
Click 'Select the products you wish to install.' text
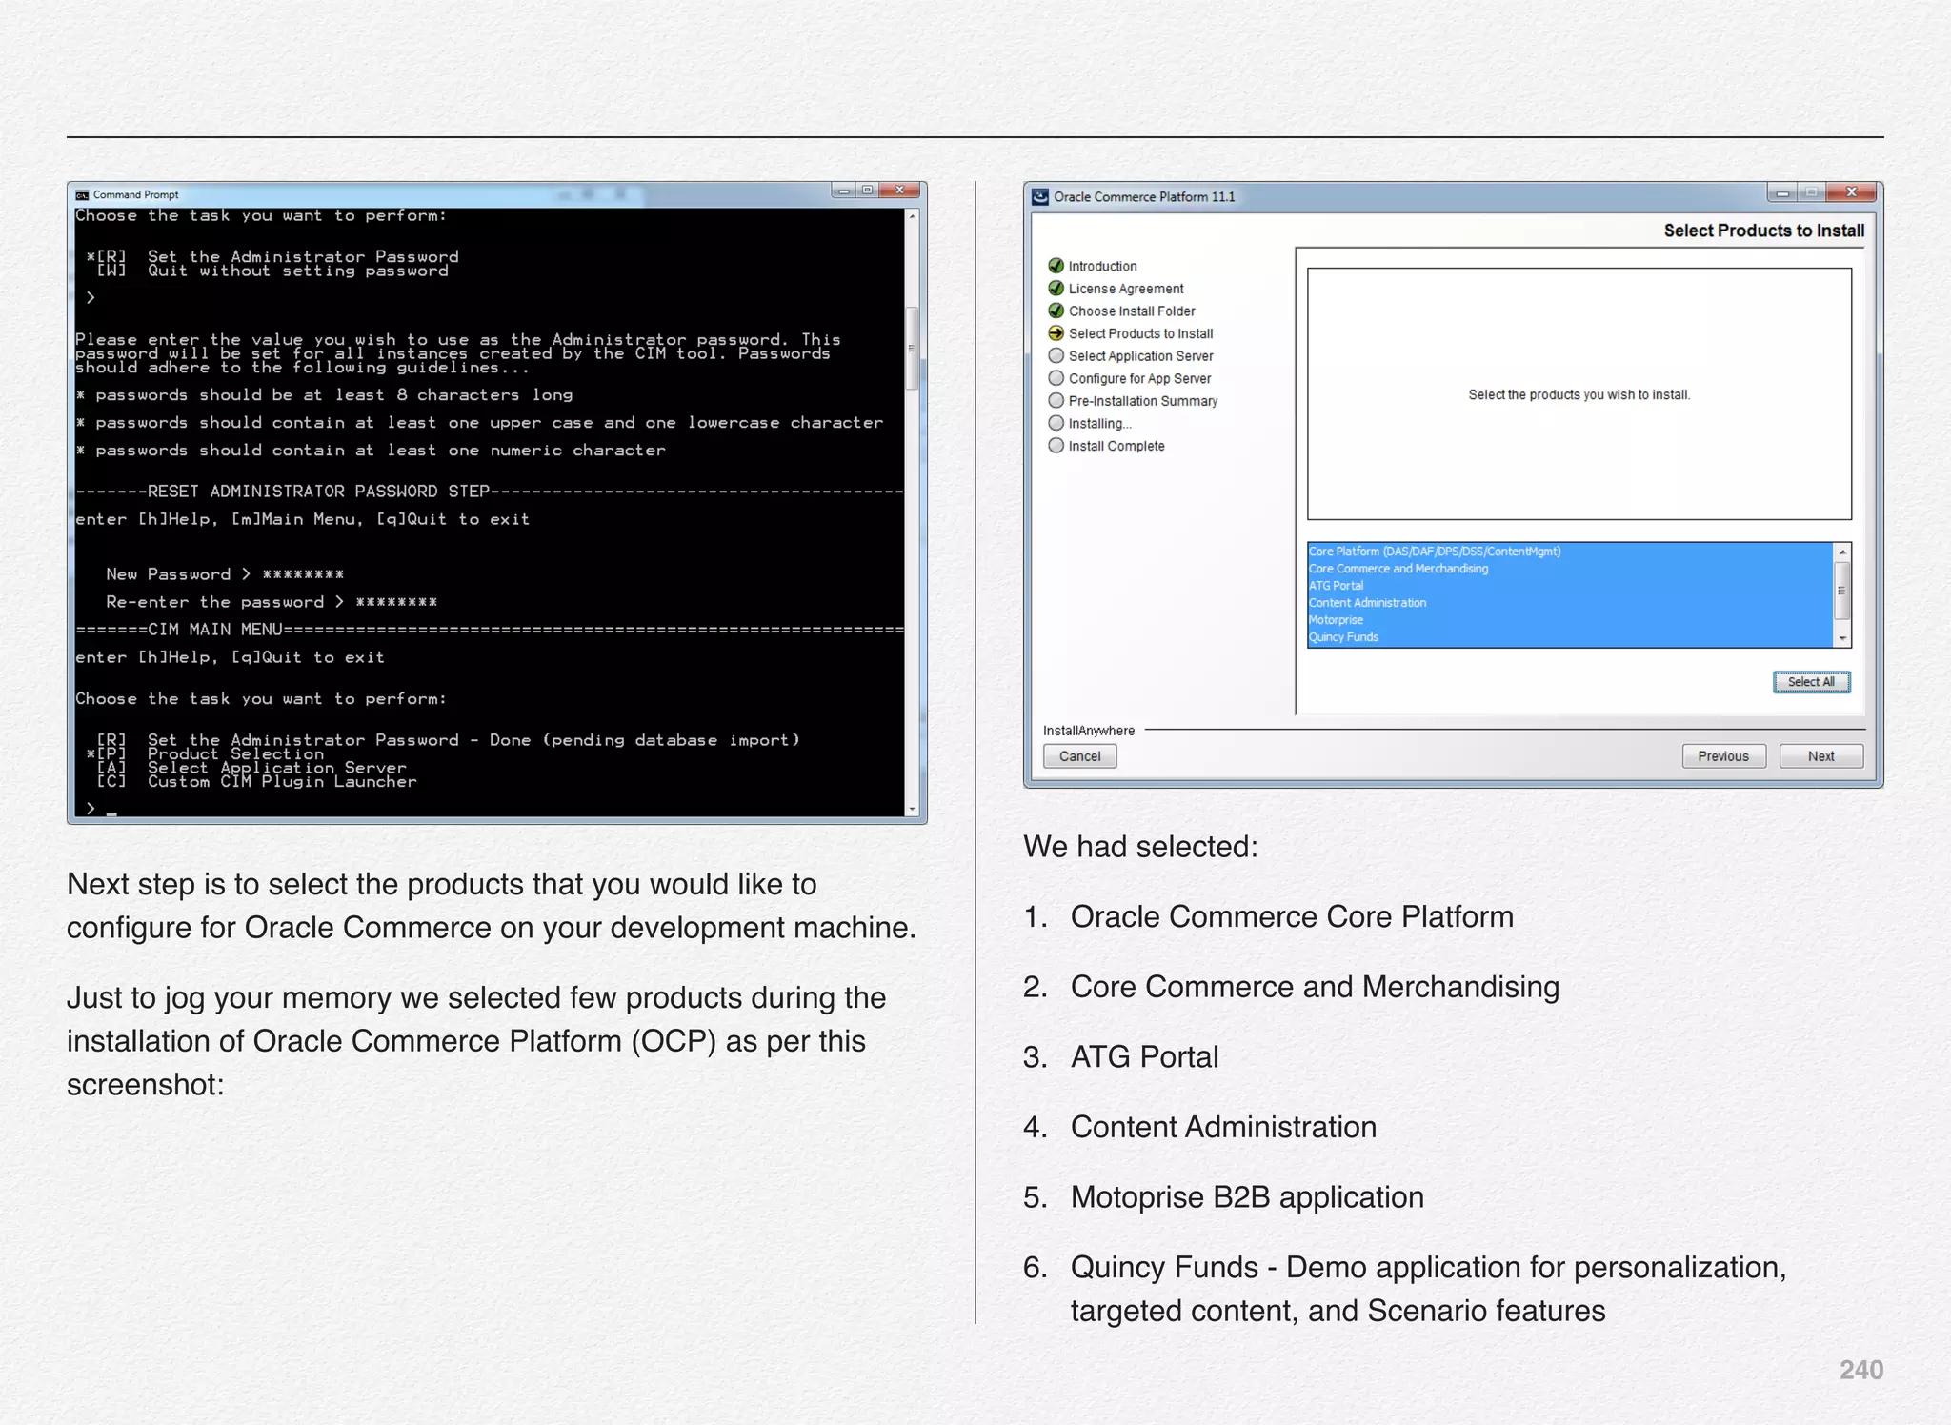pos(1579,394)
